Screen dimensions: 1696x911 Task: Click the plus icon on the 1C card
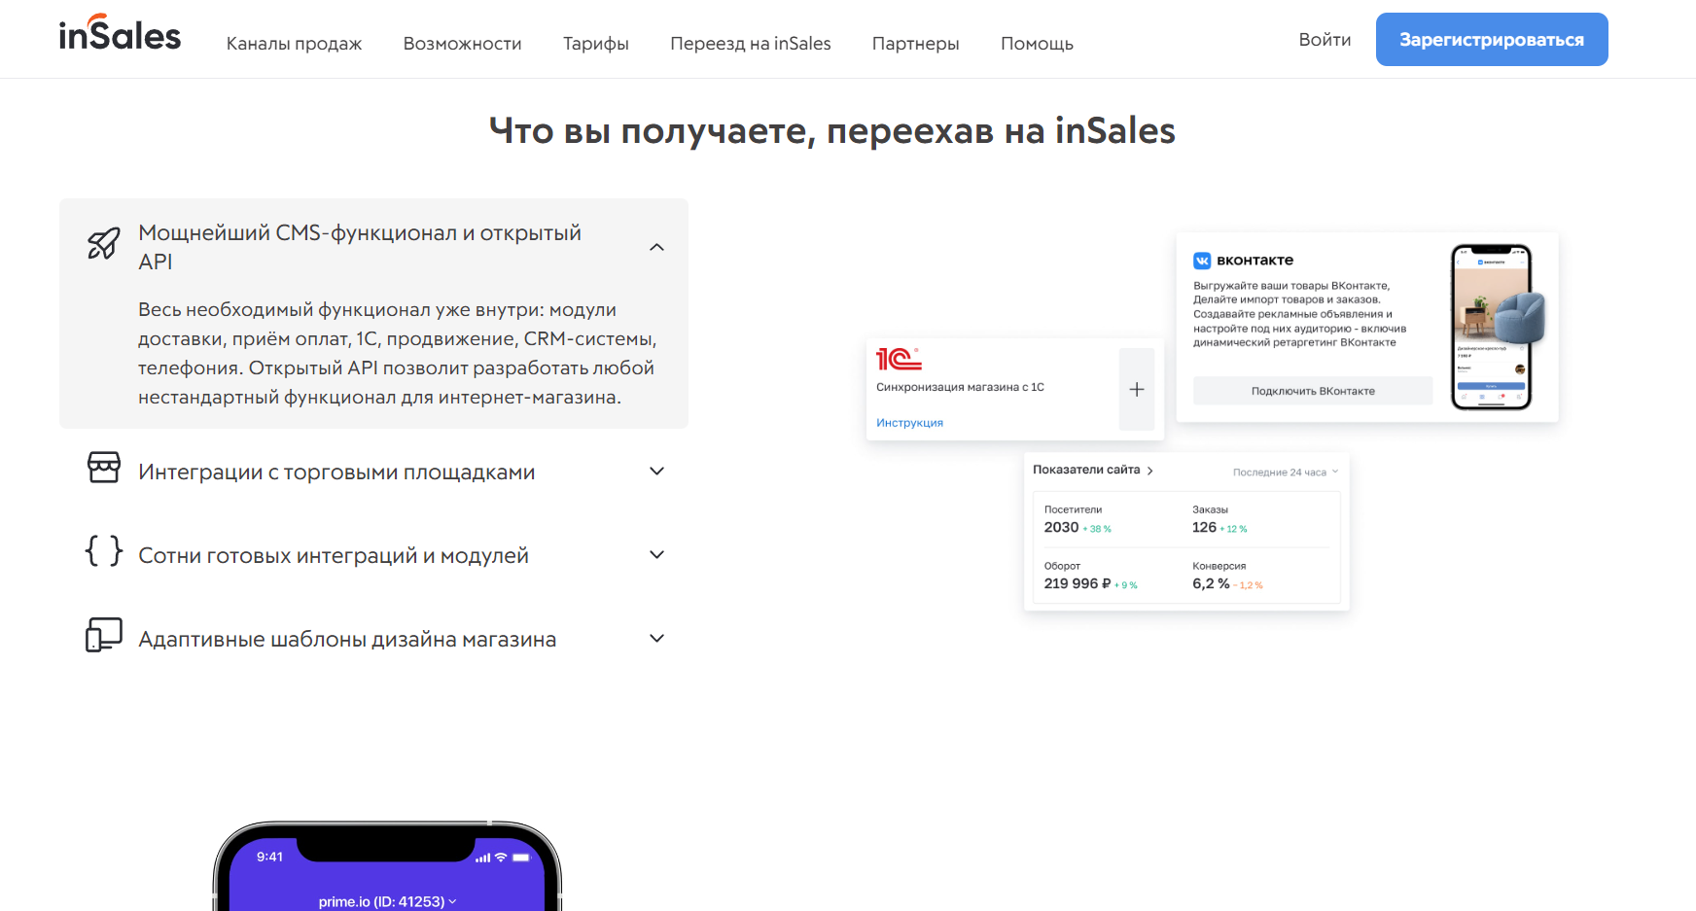click(1137, 389)
